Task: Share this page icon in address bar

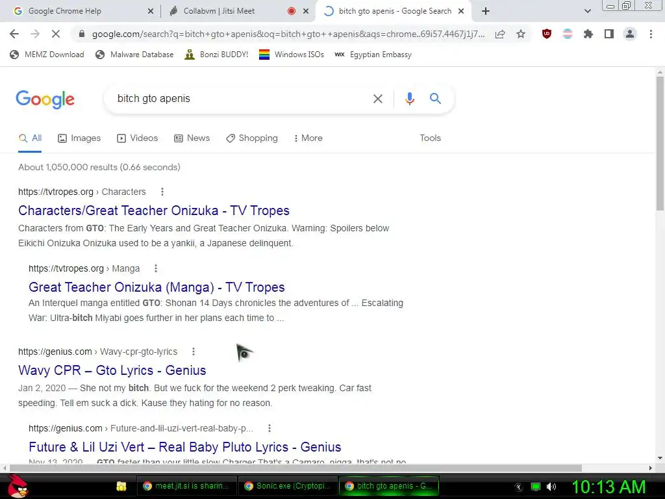Action: (x=500, y=34)
